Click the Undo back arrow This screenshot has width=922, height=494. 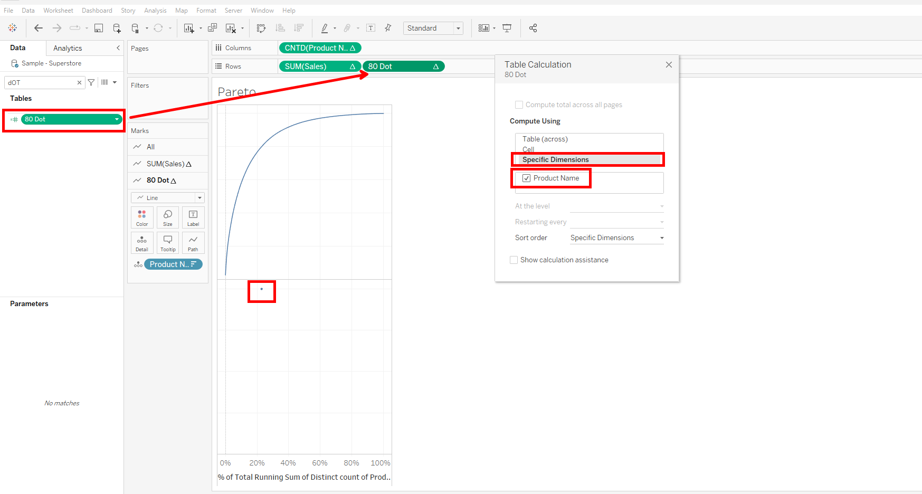pyautogui.click(x=39, y=28)
